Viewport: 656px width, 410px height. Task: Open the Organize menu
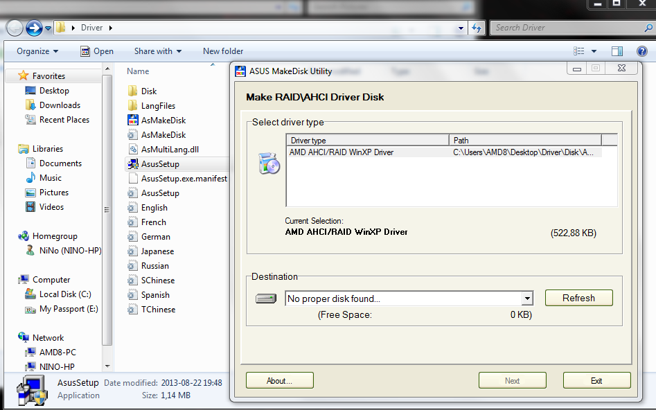tap(37, 51)
